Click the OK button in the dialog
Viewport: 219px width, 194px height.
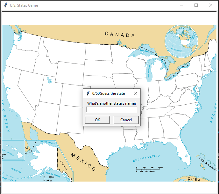click(97, 120)
